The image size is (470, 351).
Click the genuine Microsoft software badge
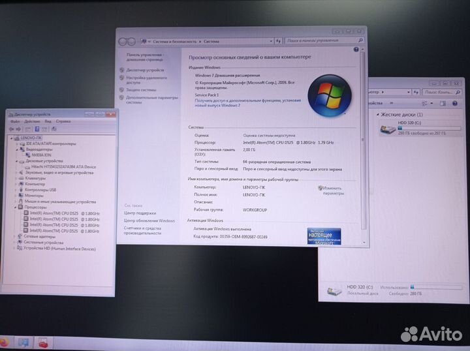coord(324,237)
